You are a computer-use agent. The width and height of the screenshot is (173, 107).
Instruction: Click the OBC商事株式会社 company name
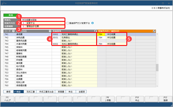[x=161, y=8]
